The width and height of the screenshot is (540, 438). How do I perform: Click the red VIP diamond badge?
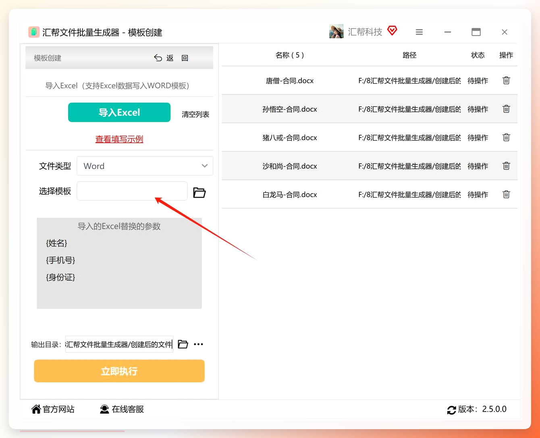392,30
